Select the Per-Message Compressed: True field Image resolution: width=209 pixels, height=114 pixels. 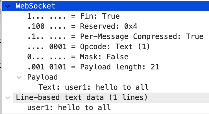[141, 37]
